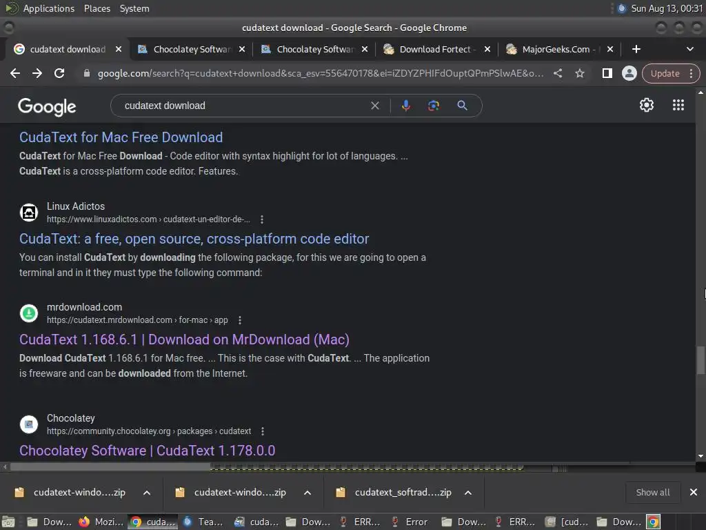Open the Chrome side panel
The image size is (706, 530).
click(x=607, y=73)
